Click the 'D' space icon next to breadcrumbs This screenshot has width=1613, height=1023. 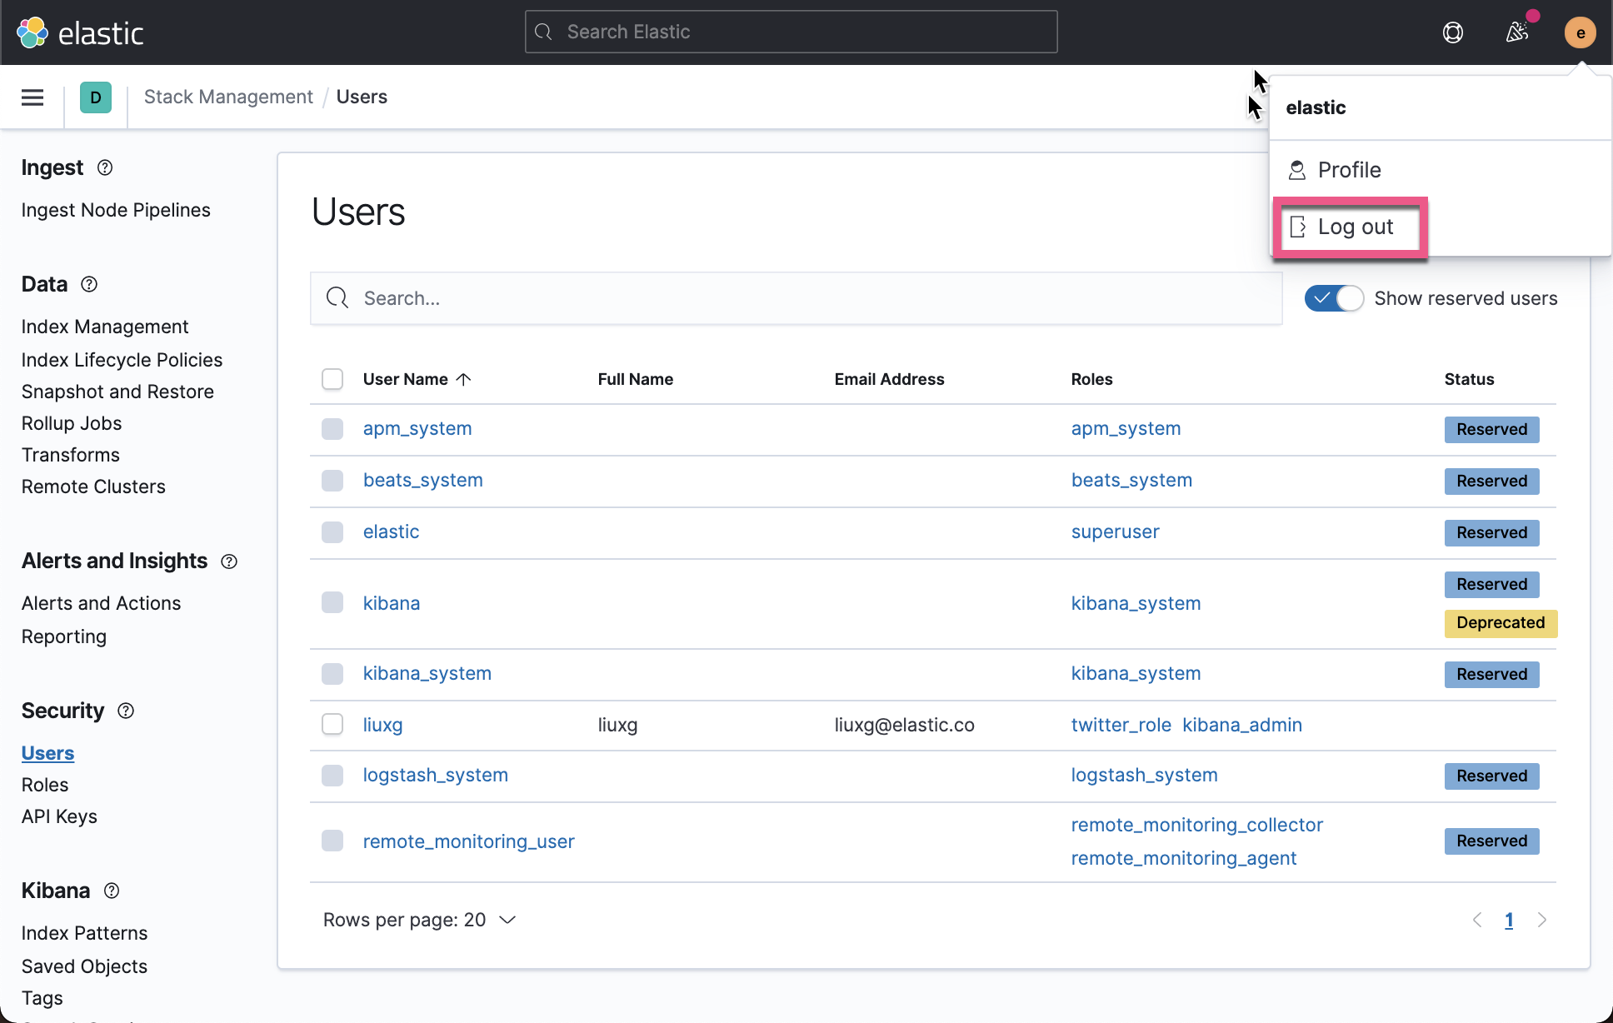pos(96,97)
